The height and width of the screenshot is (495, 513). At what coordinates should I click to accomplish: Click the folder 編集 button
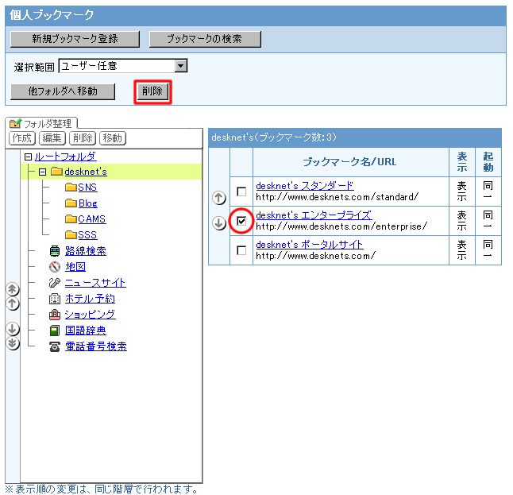click(52, 138)
